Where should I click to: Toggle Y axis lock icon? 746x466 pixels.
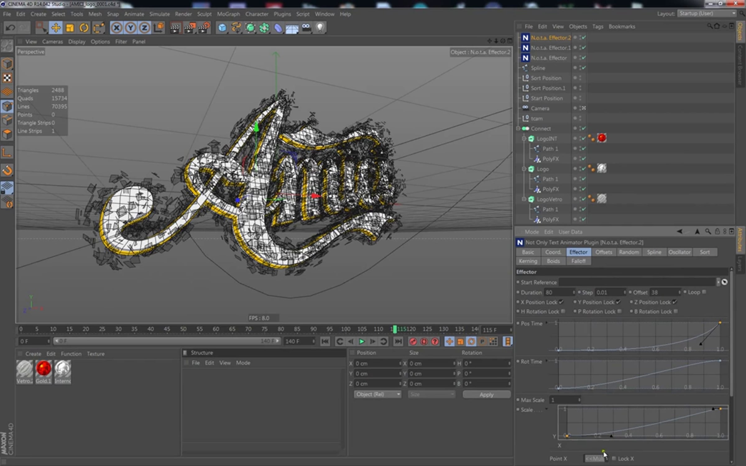click(131, 28)
